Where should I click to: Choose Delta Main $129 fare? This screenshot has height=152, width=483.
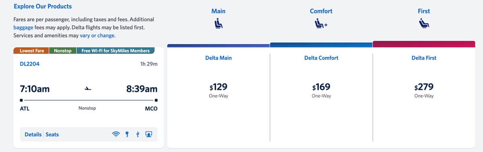[x=218, y=90]
